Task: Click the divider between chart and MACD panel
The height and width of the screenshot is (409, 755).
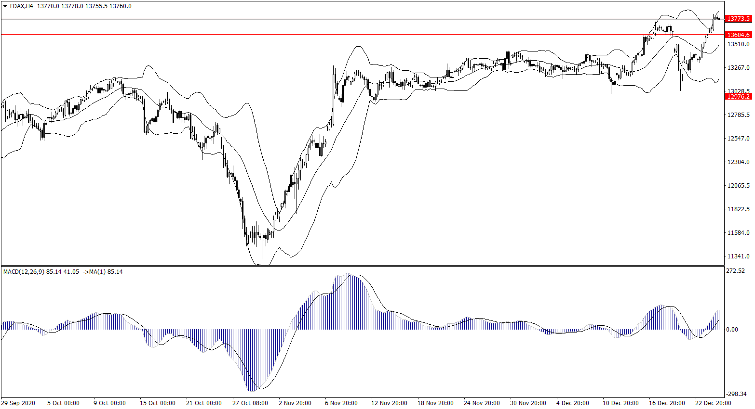Action: tap(362, 266)
